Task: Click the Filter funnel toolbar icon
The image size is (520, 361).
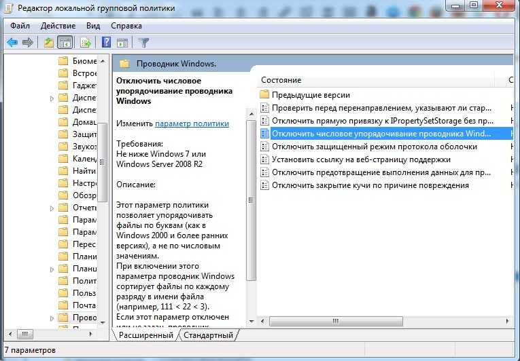Action: (x=143, y=42)
